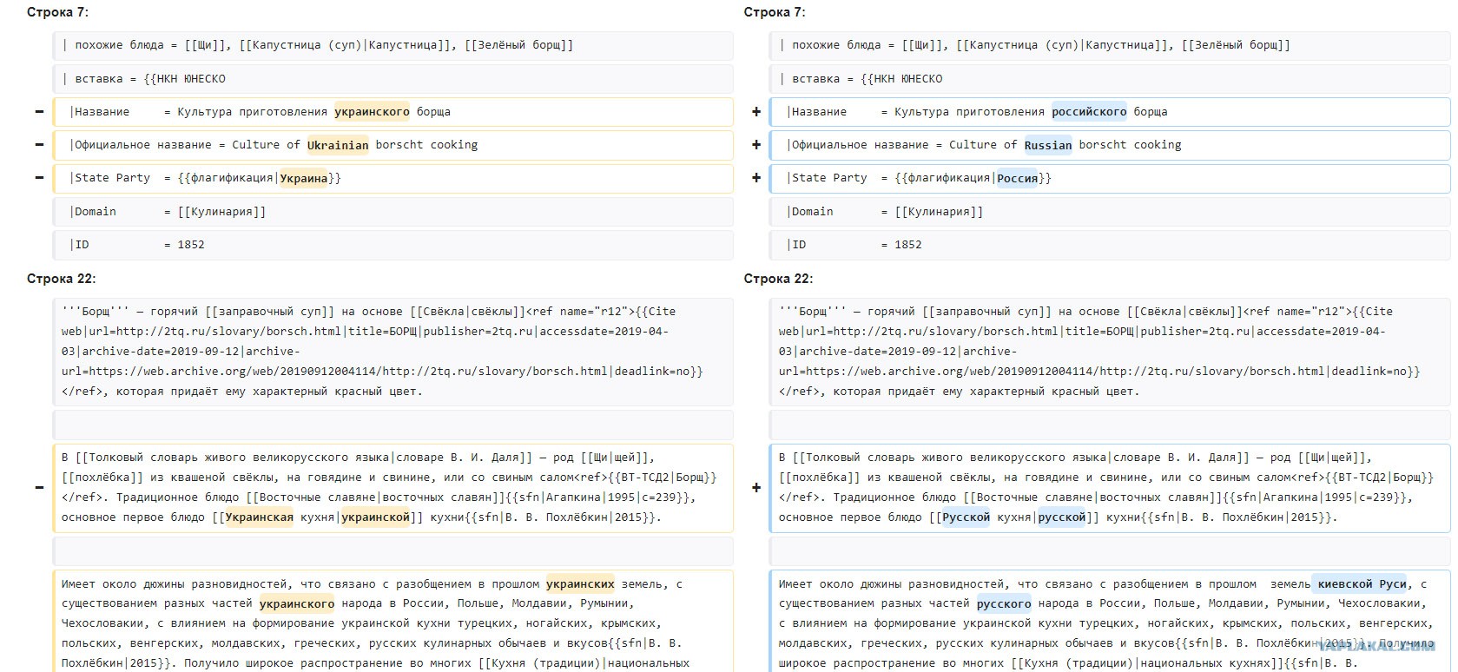Click the "|Domain = [[Кулинария]]" line in the right column

click(1111, 212)
